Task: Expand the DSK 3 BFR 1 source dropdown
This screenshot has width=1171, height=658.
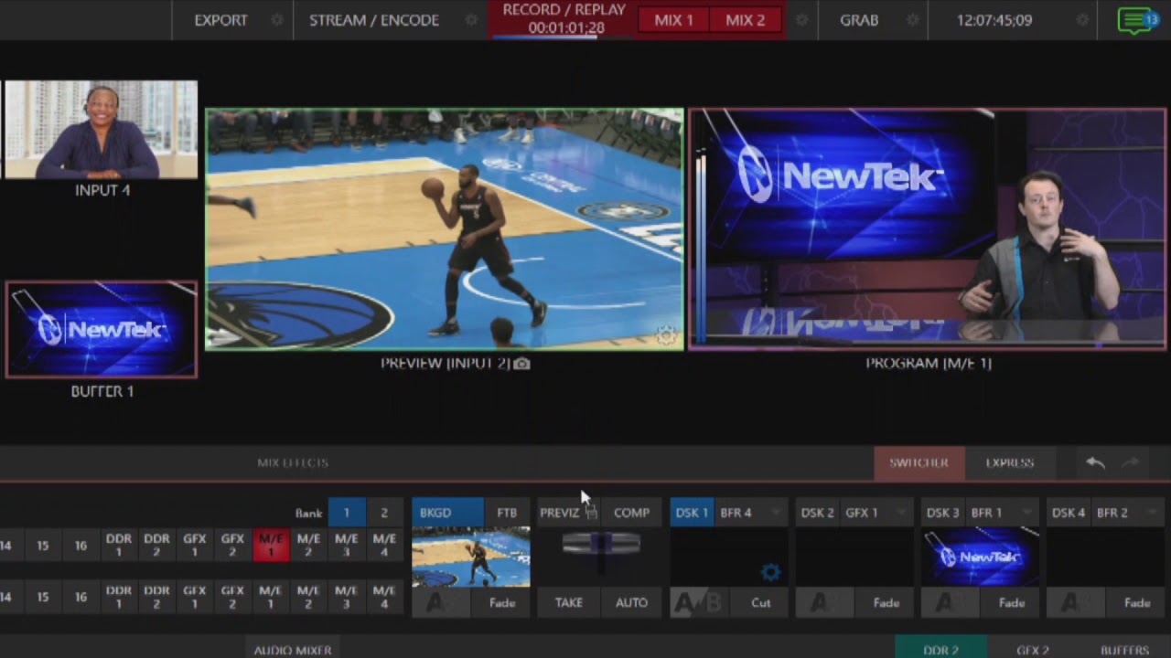Action: pyautogui.click(x=1027, y=513)
